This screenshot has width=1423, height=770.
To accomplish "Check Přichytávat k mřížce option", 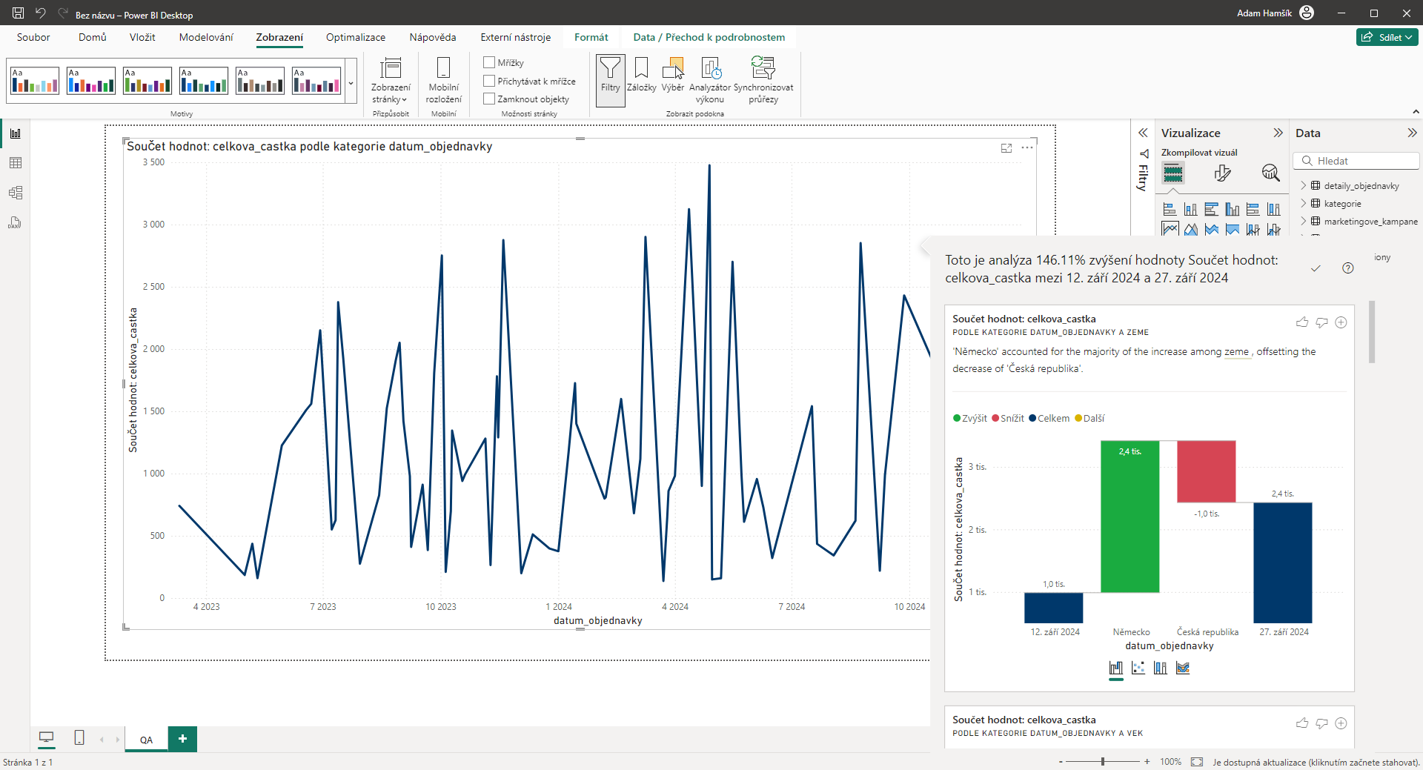I will coord(489,81).
